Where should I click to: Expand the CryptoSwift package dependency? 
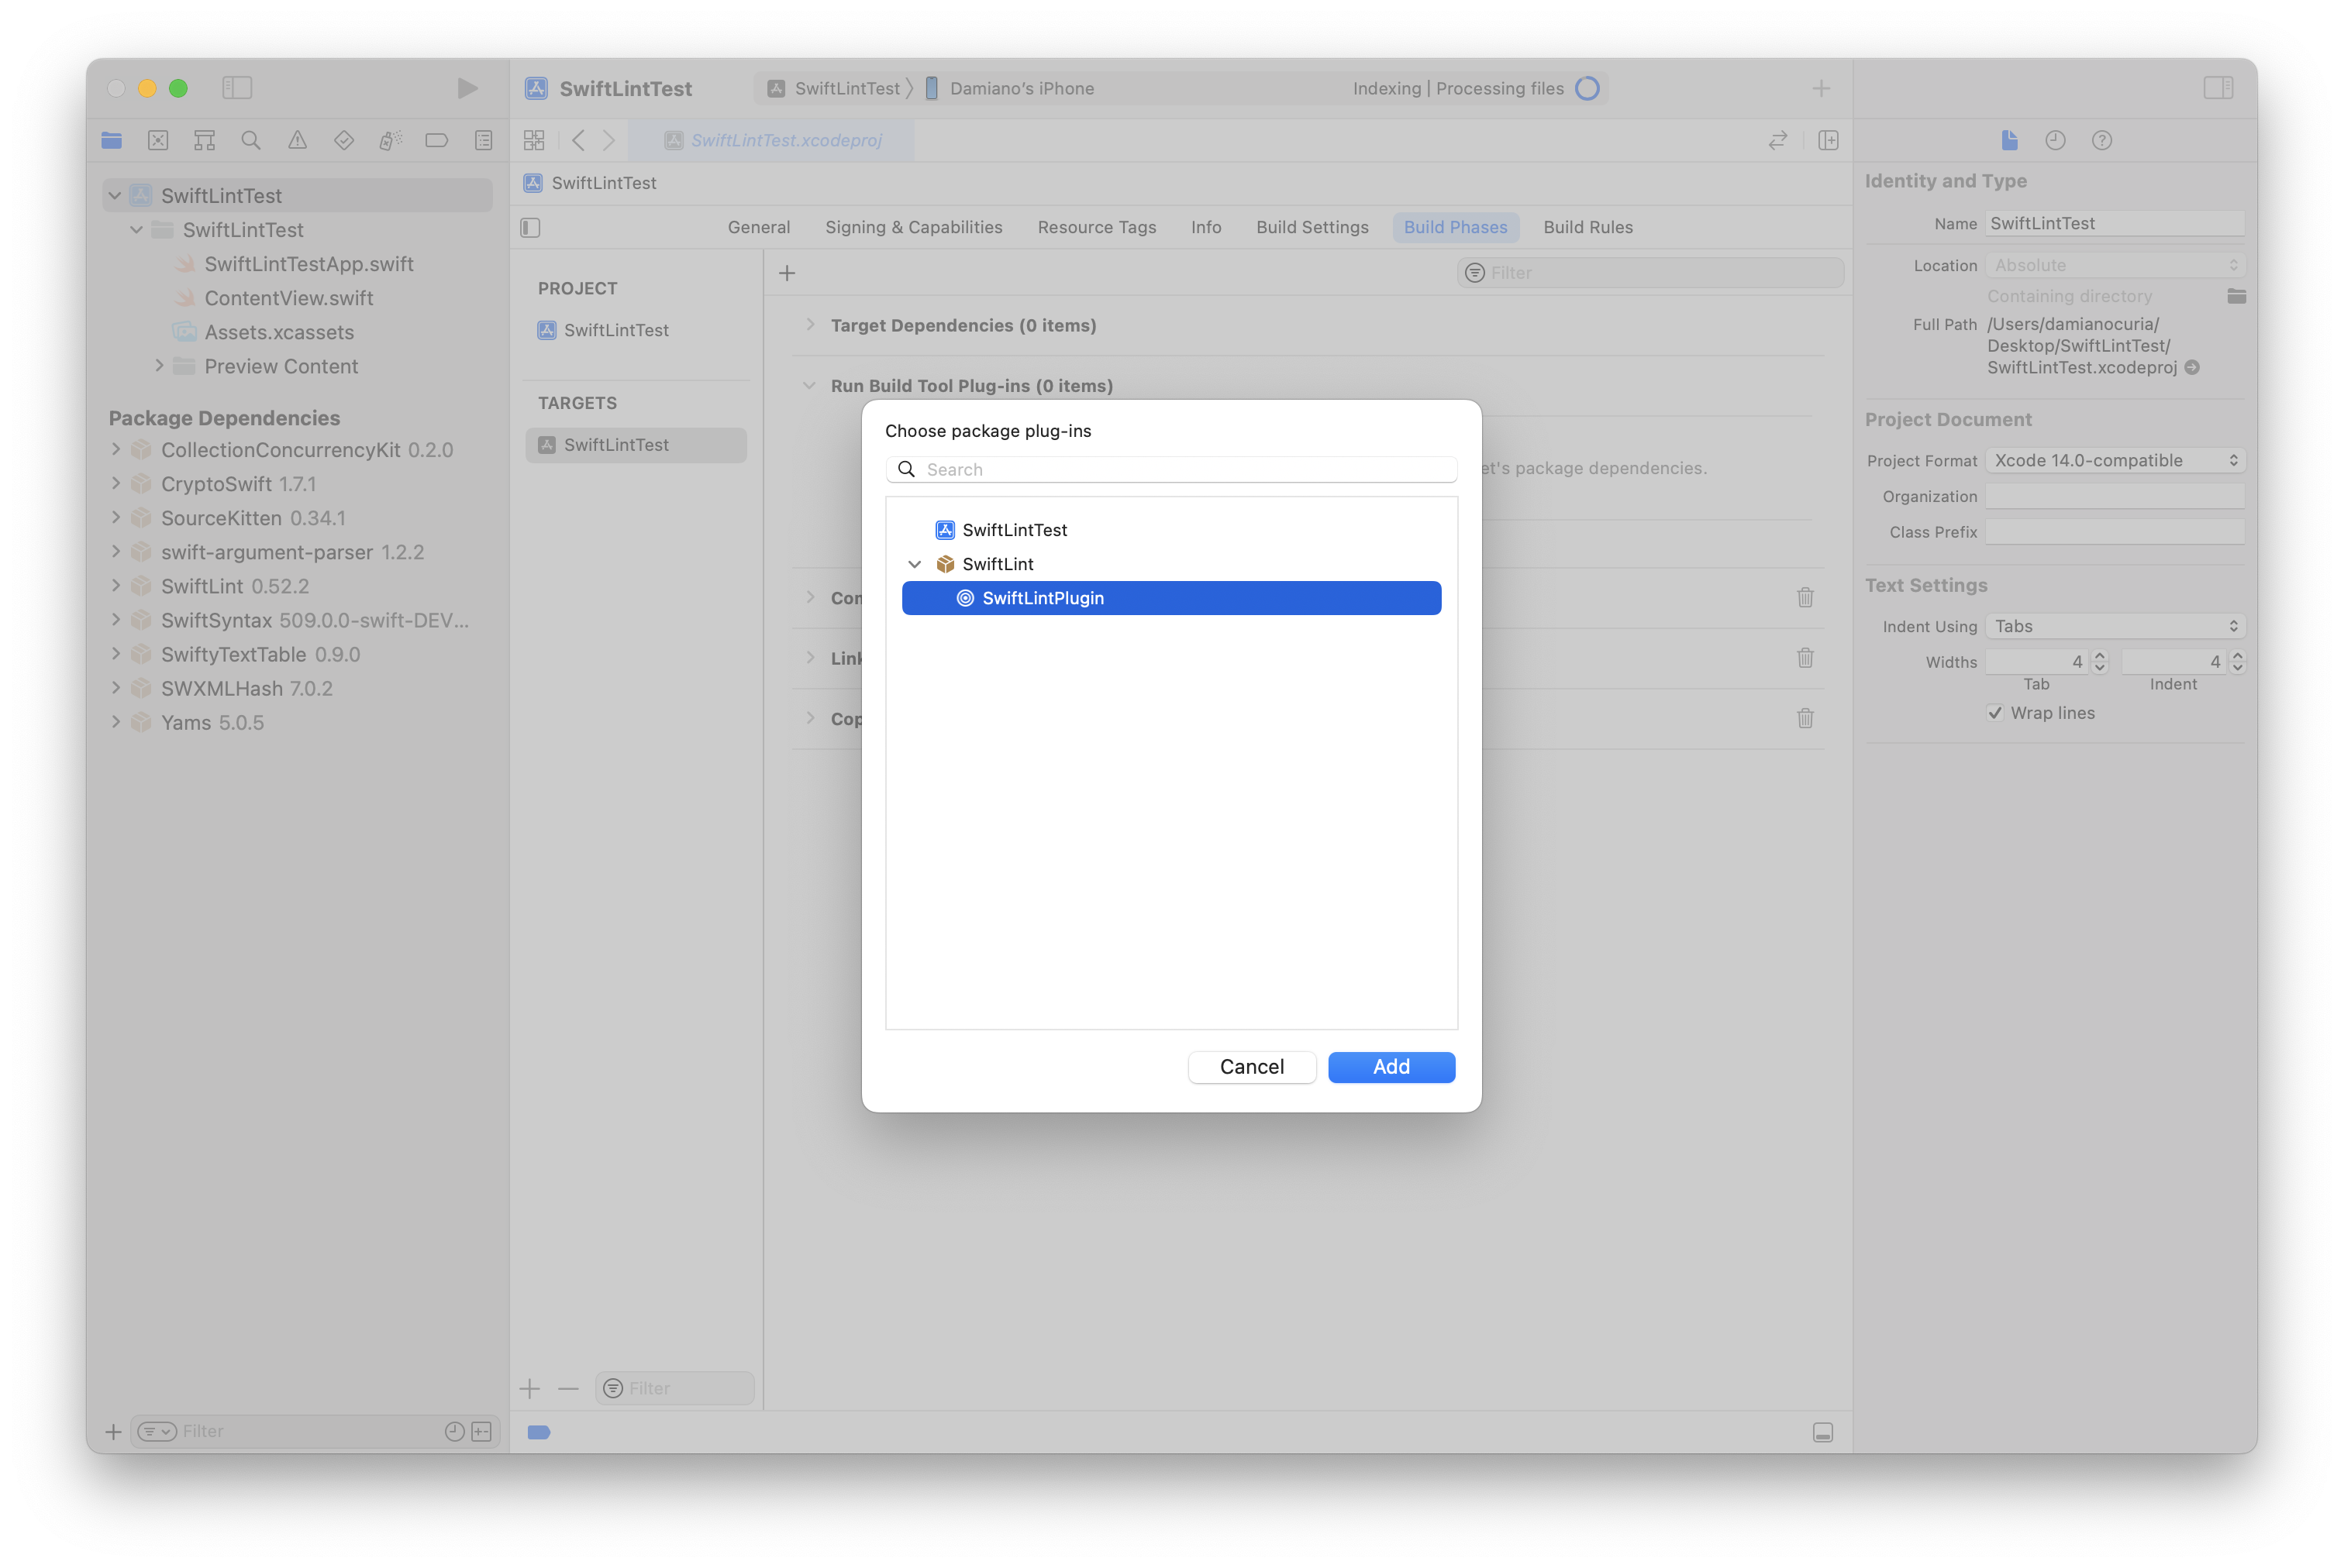coord(116,484)
